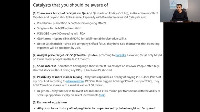
Task: Click the GI/Pharma topline clinical bullet
Action: point(82,39)
